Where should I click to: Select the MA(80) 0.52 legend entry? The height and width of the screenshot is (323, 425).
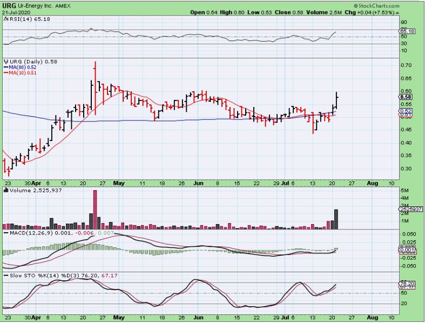point(23,68)
